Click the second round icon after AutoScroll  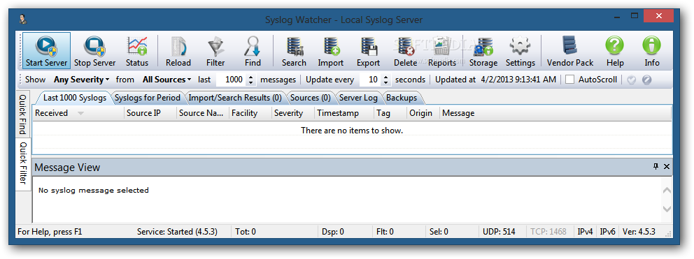(646, 80)
